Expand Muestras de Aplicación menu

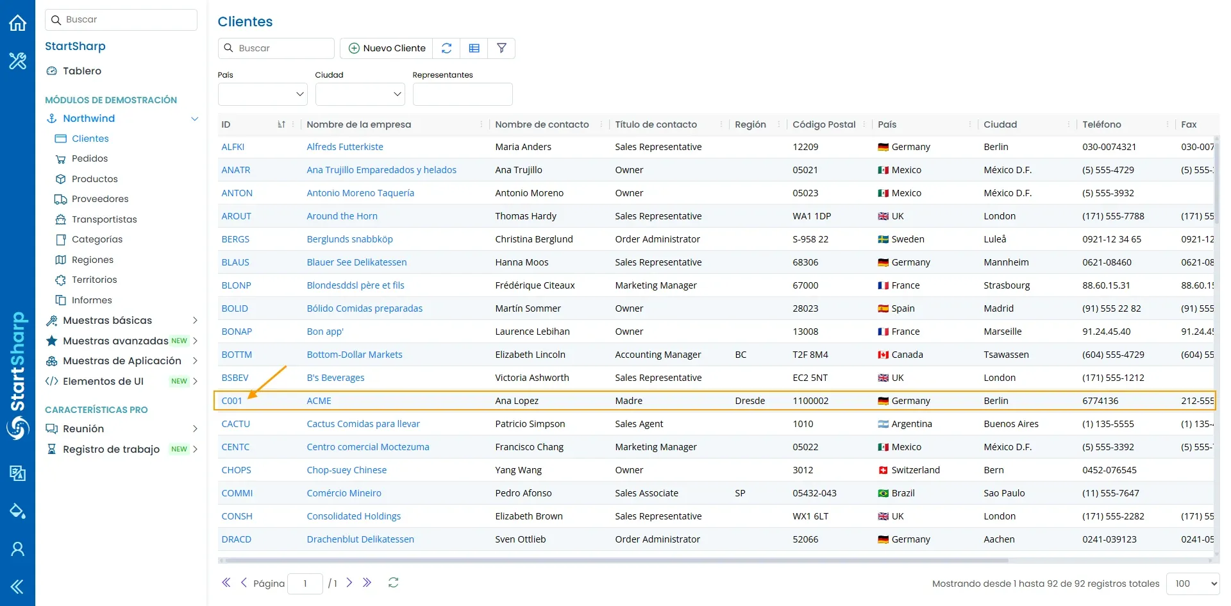[195, 361]
